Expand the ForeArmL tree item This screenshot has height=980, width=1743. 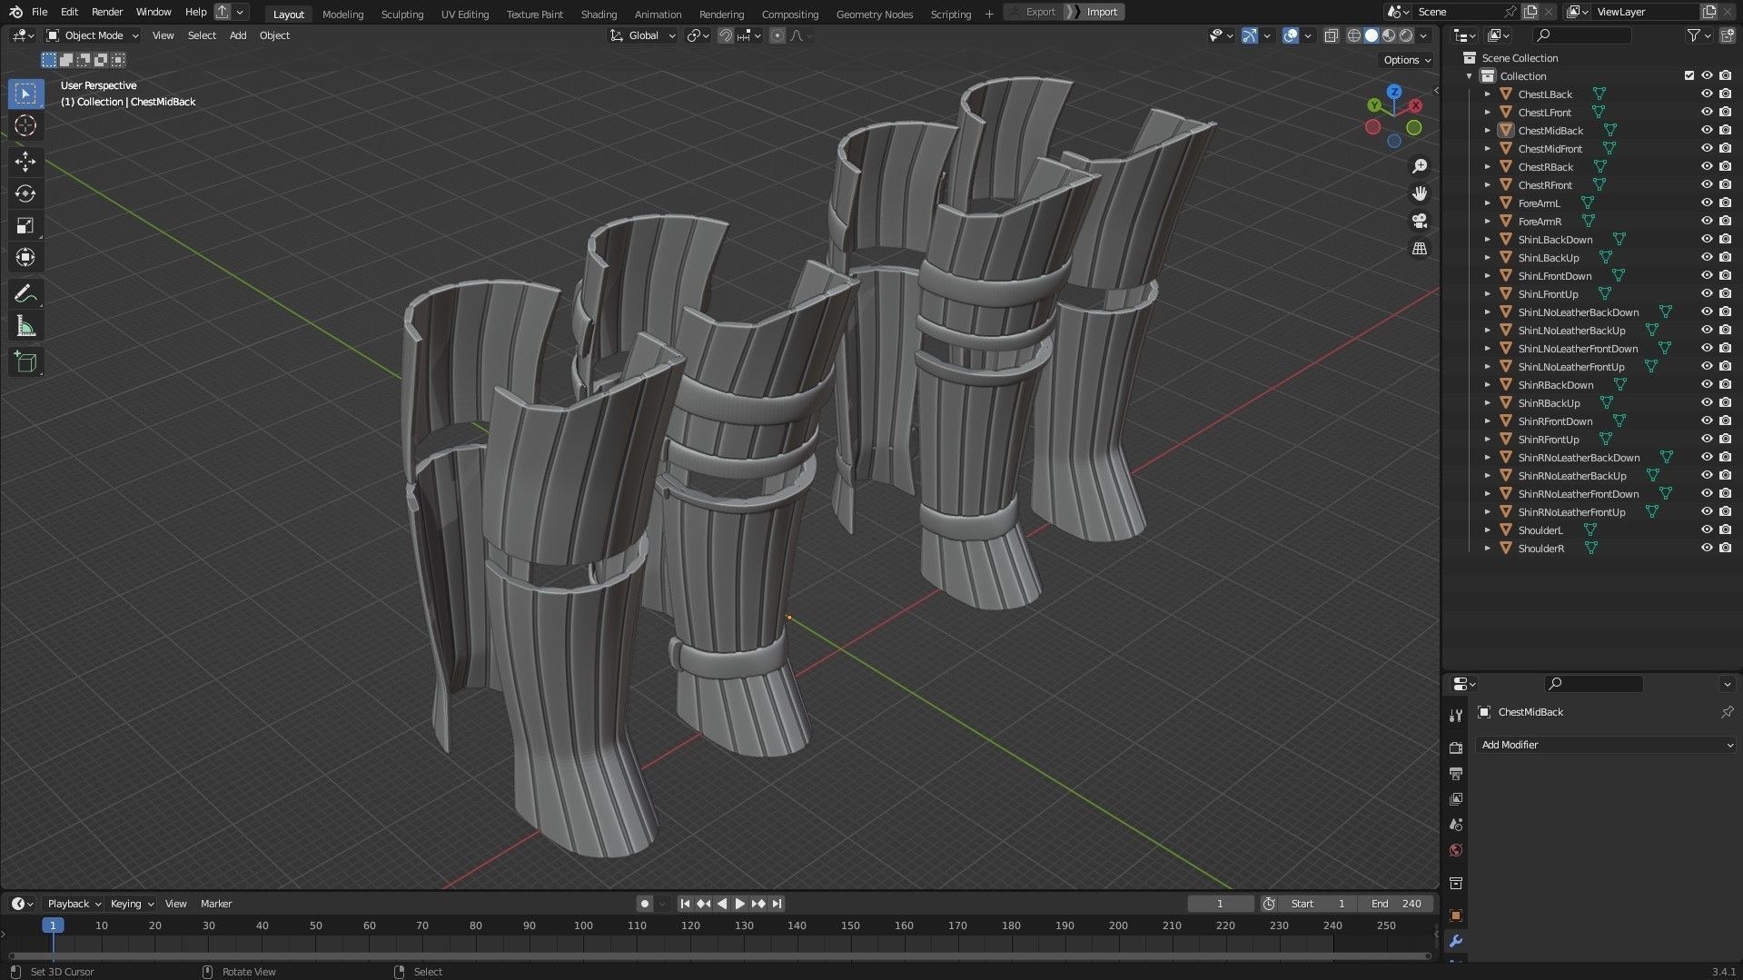pos(1487,203)
